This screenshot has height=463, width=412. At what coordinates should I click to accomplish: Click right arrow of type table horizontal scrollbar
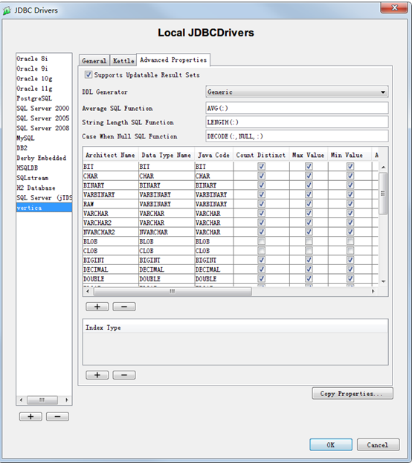pyautogui.click(x=373, y=291)
